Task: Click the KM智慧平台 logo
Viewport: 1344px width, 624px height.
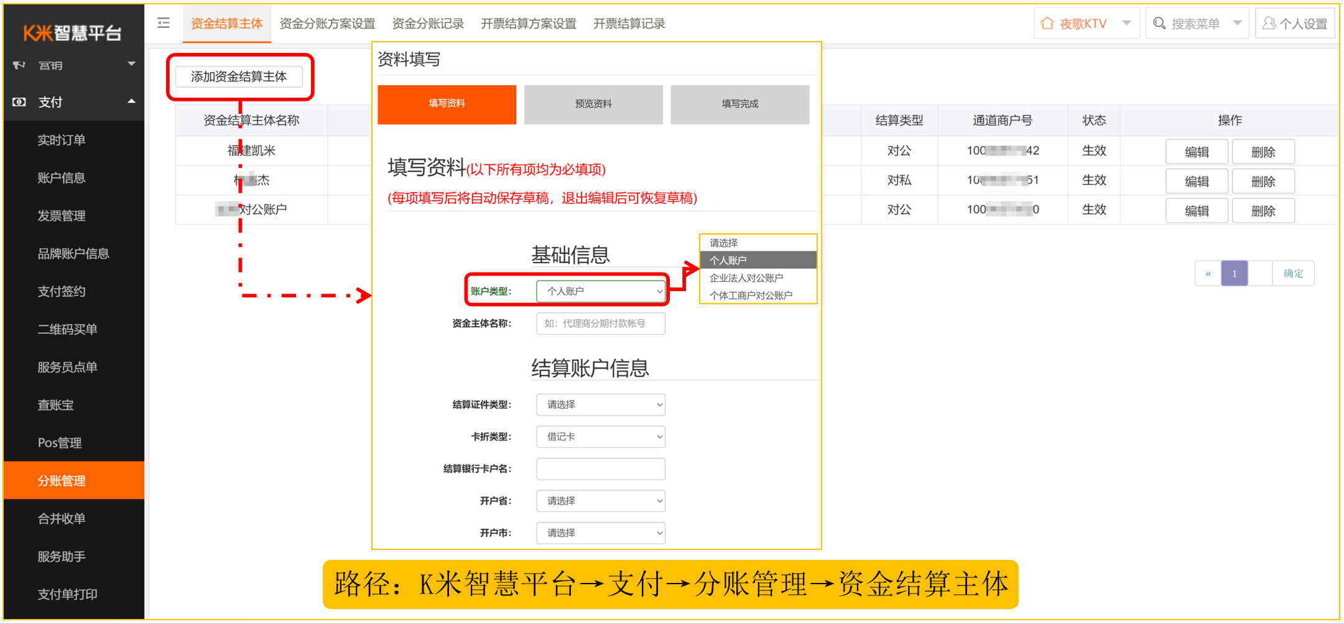Action: pyautogui.click(x=72, y=32)
